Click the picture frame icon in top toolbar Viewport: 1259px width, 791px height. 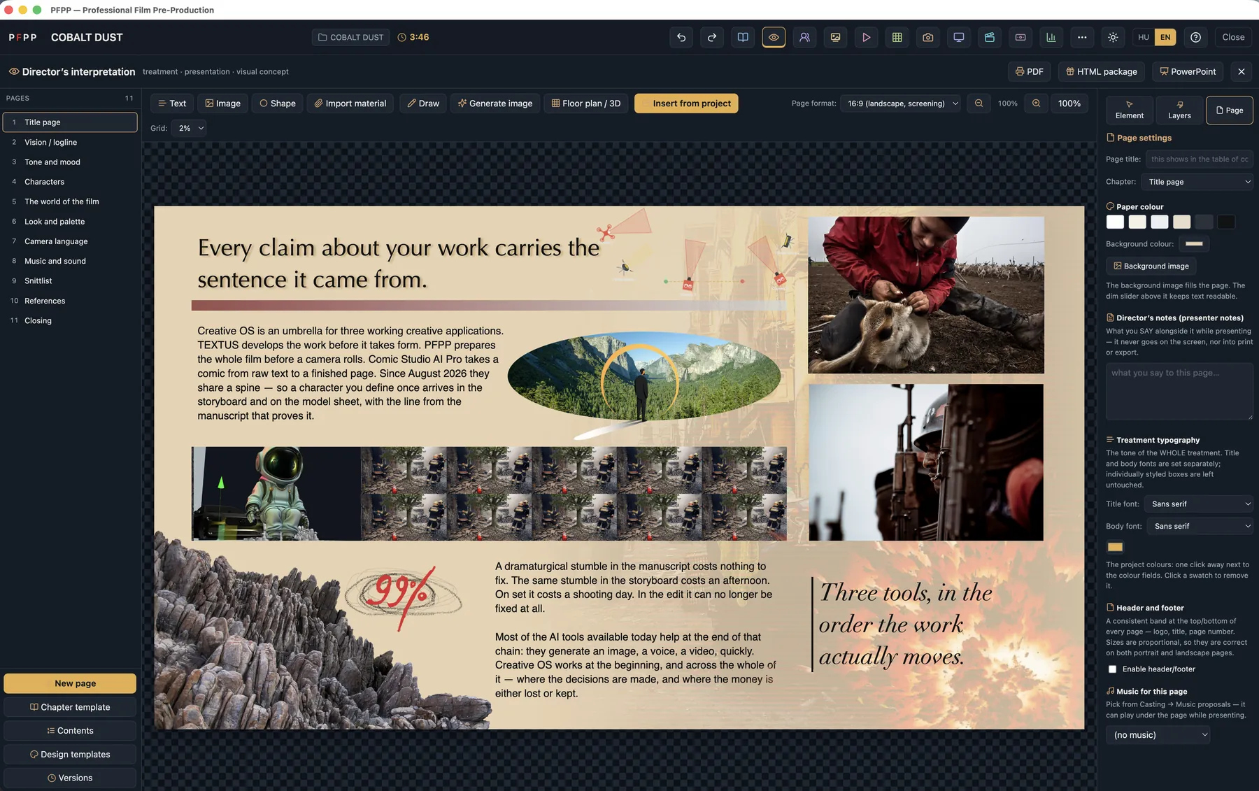(x=835, y=37)
